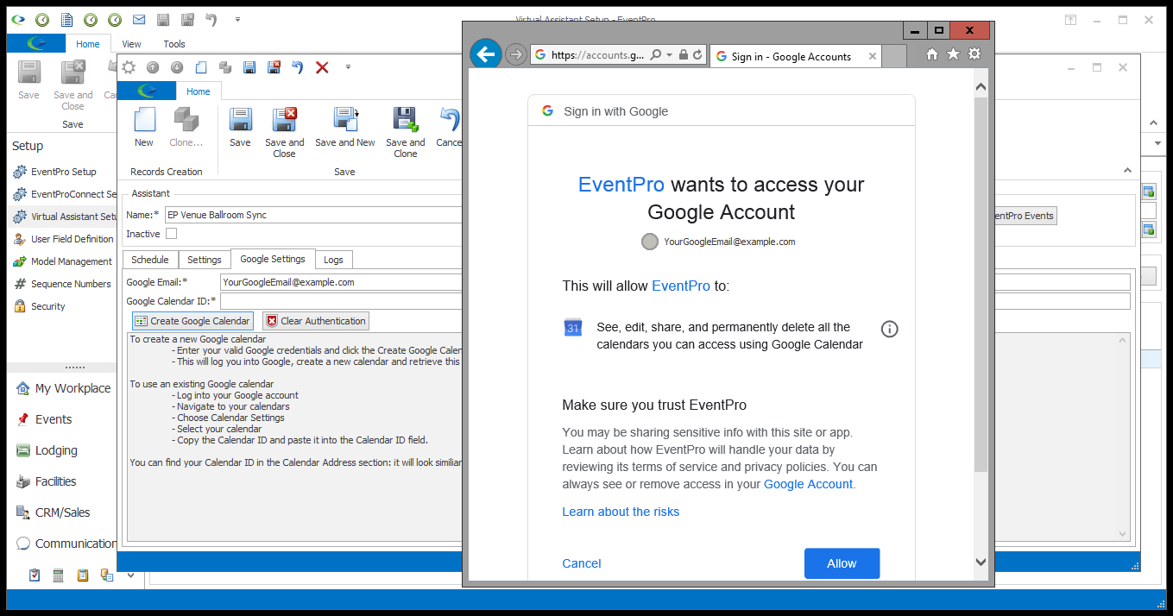Open assistant quick access toolbar dropdown

pyautogui.click(x=348, y=67)
